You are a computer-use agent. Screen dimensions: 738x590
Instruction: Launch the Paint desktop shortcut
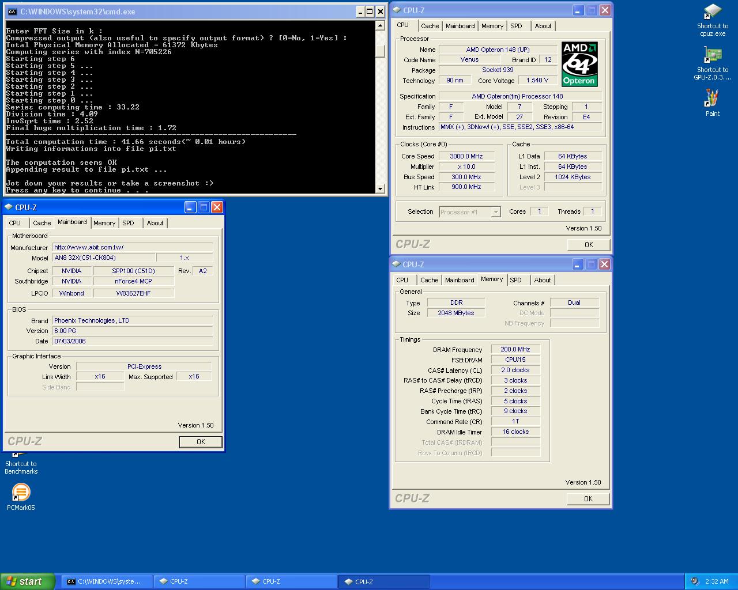[x=713, y=103]
